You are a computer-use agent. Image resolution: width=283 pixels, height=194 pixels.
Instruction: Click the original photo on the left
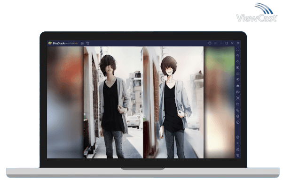click(x=113, y=103)
